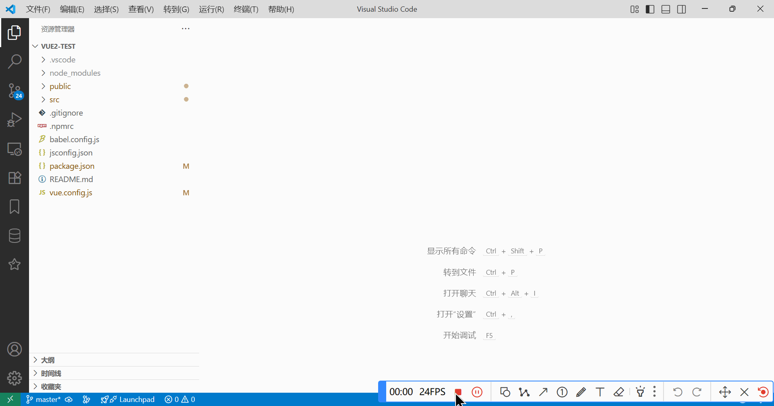This screenshot has width=774, height=406.
Task: Open the 文件(F) menu
Action: [x=38, y=9]
